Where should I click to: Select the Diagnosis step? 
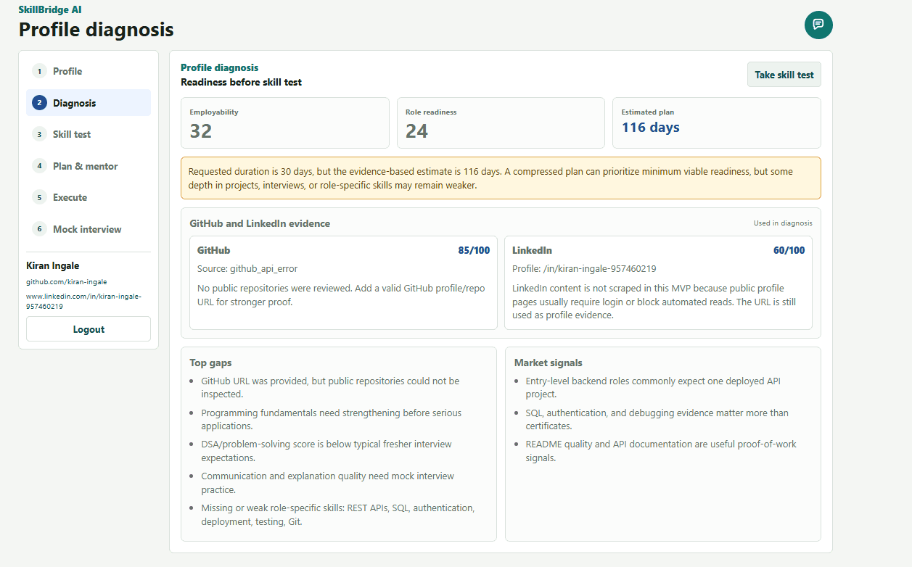[89, 103]
